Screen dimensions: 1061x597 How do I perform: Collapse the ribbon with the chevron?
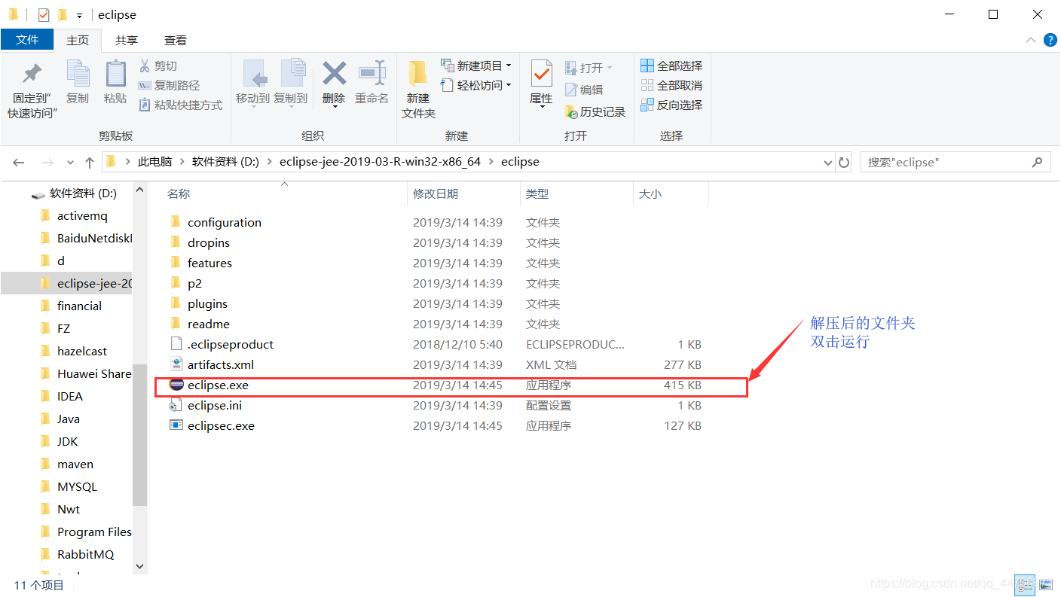[x=1030, y=40]
